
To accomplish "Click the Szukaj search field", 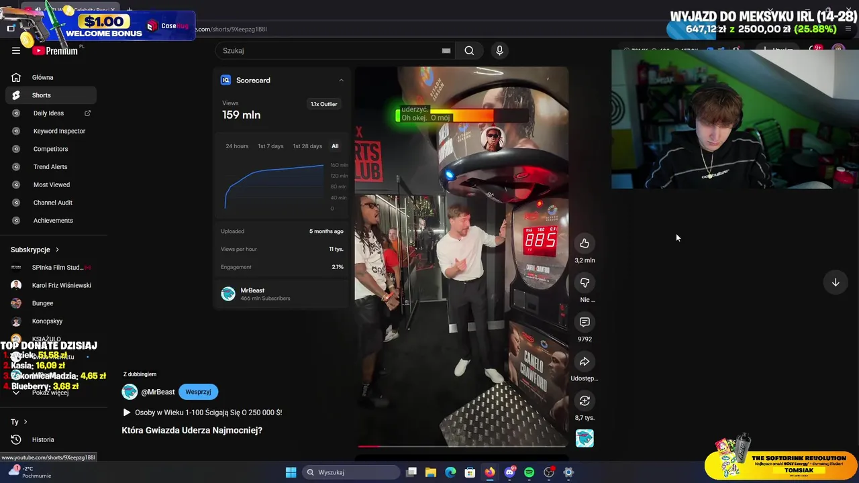I will tap(329, 50).
